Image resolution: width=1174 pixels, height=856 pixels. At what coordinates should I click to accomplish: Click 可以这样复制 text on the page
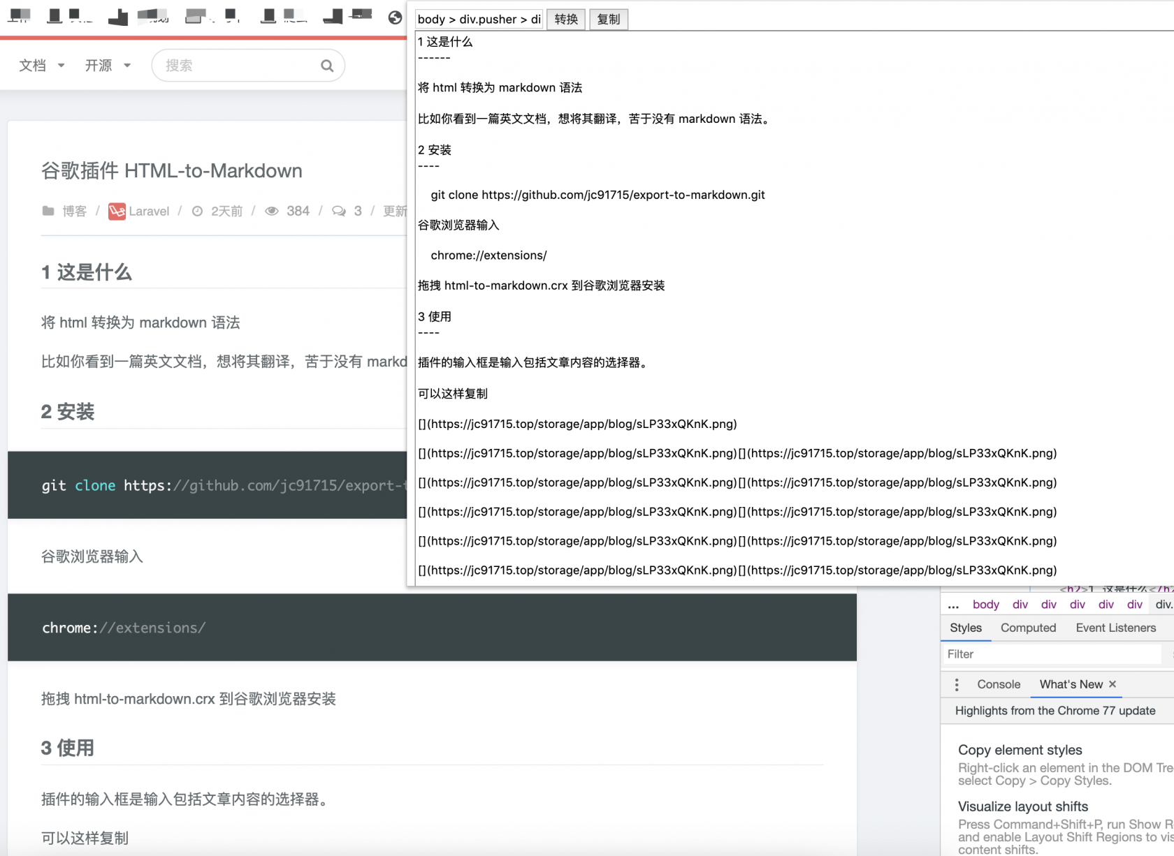[x=85, y=839]
